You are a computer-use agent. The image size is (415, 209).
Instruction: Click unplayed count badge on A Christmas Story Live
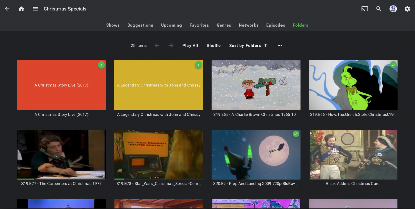(x=101, y=65)
